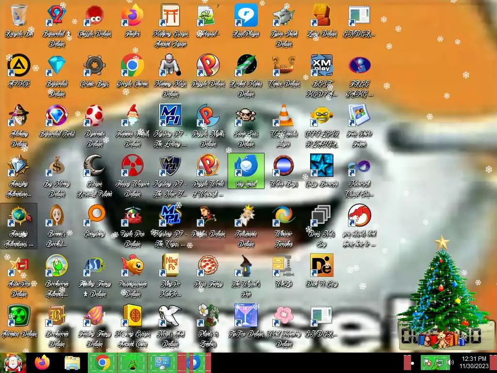Open the Recycle Bin desktop icon
The width and height of the screenshot is (497, 373).
coord(19,21)
